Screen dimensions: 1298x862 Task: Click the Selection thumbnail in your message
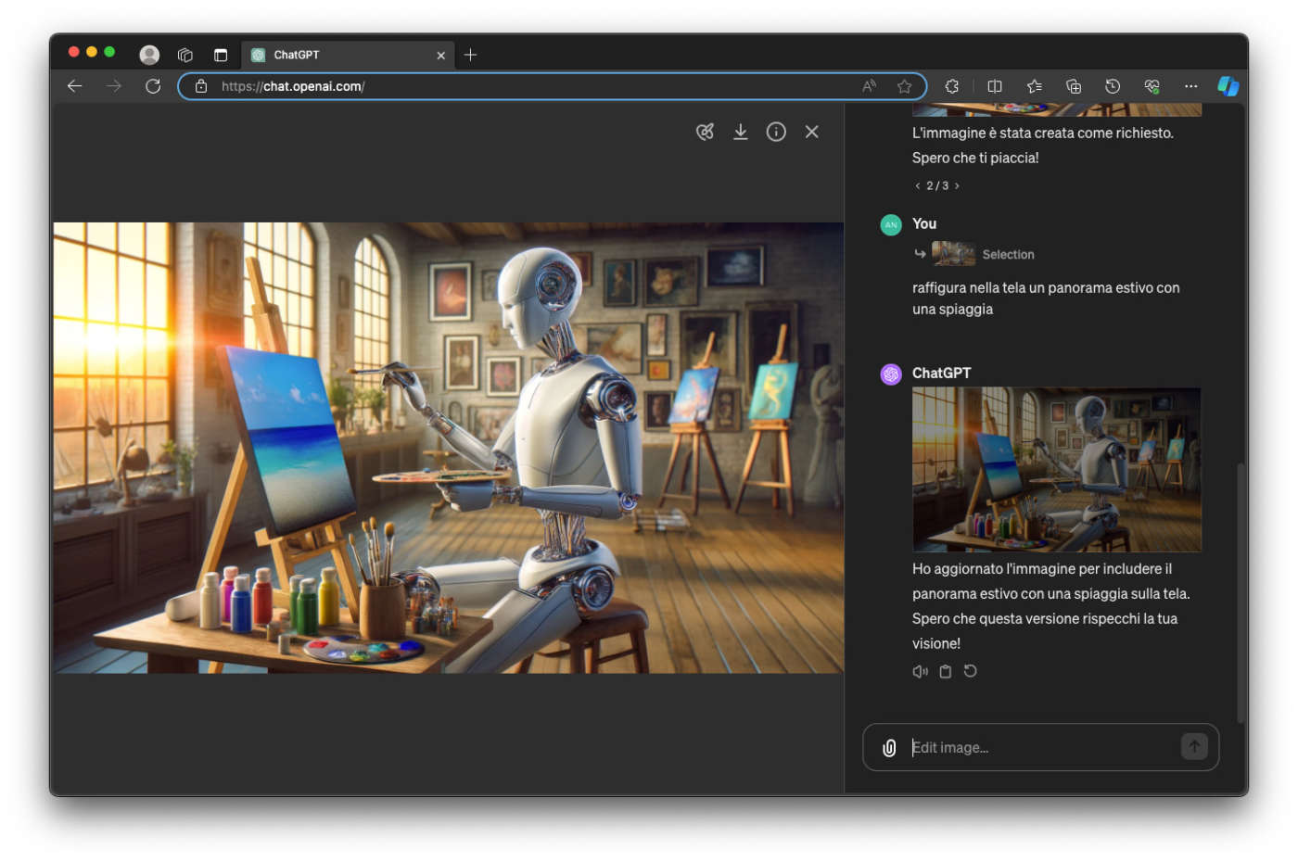click(953, 254)
